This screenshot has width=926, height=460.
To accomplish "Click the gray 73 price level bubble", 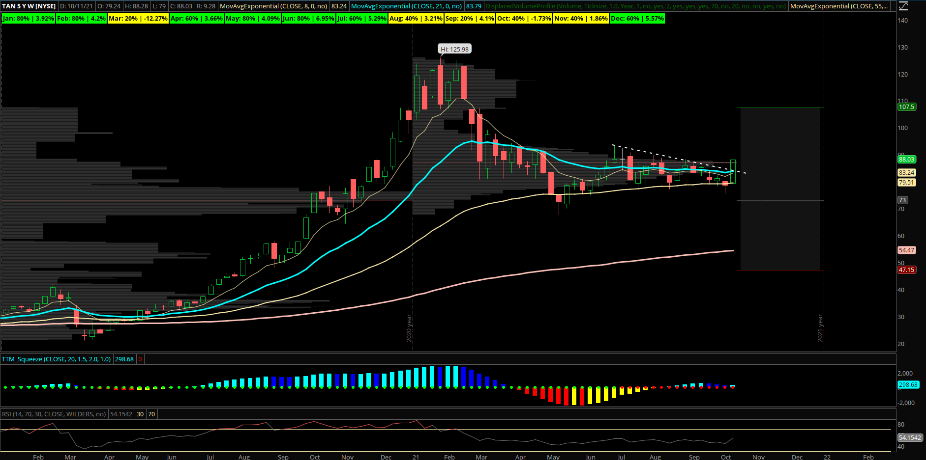I will (x=902, y=200).
